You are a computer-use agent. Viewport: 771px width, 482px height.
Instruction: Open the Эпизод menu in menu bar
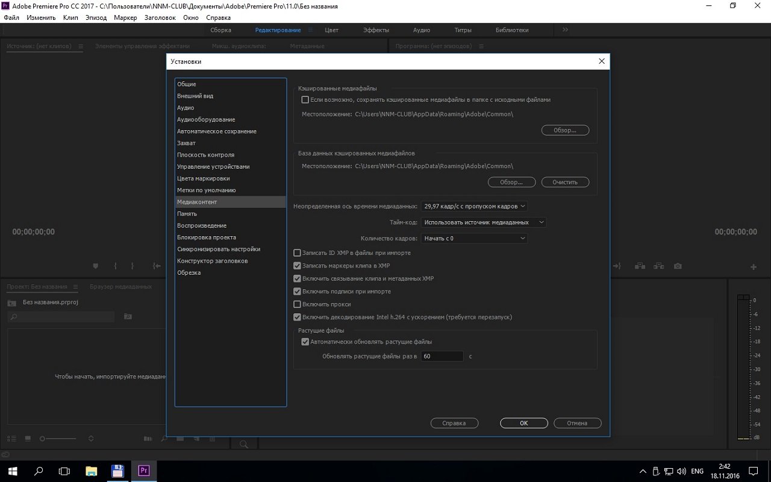click(x=96, y=17)
